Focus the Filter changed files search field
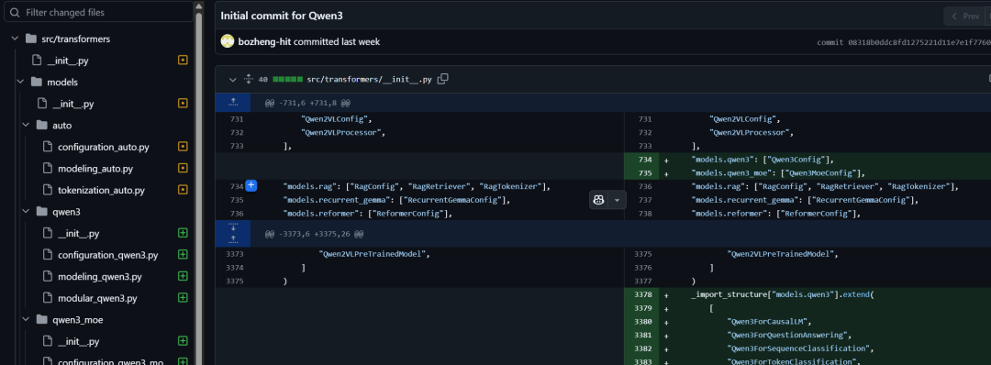This screenshot has height=365, width=991. pyautogui.click(x=98, y=12)
